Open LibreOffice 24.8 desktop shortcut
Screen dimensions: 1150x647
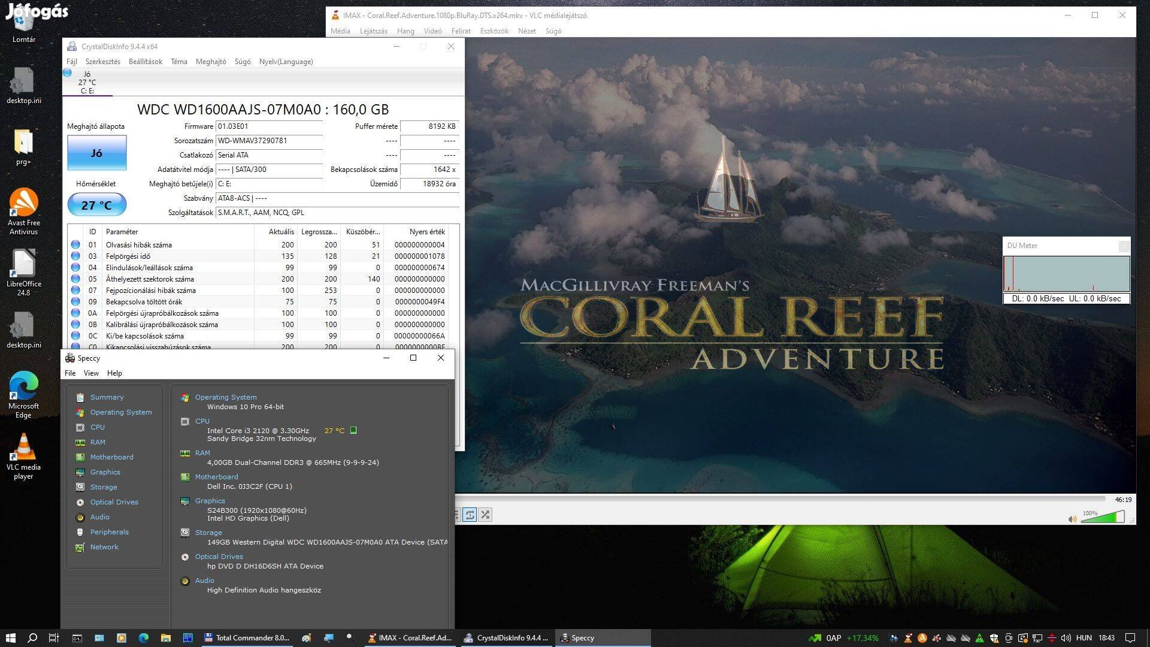tap(23, 273)
